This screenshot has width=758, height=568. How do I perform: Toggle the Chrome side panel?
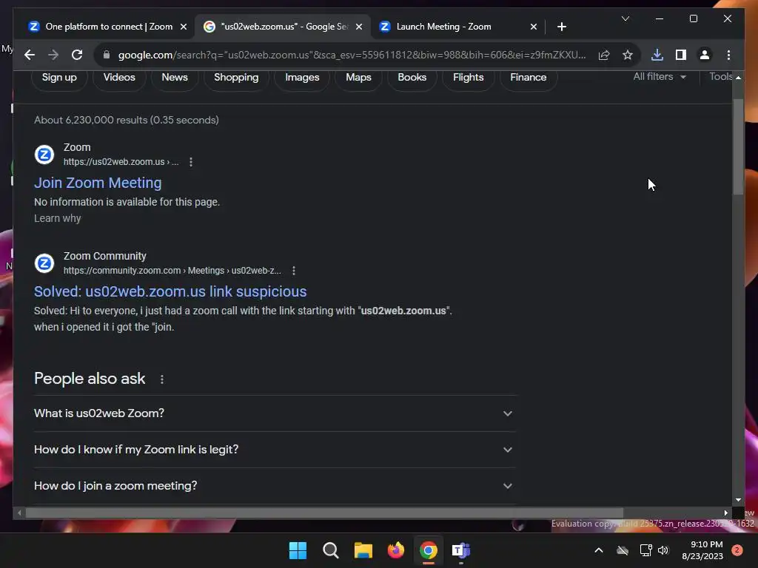point(681,55)
